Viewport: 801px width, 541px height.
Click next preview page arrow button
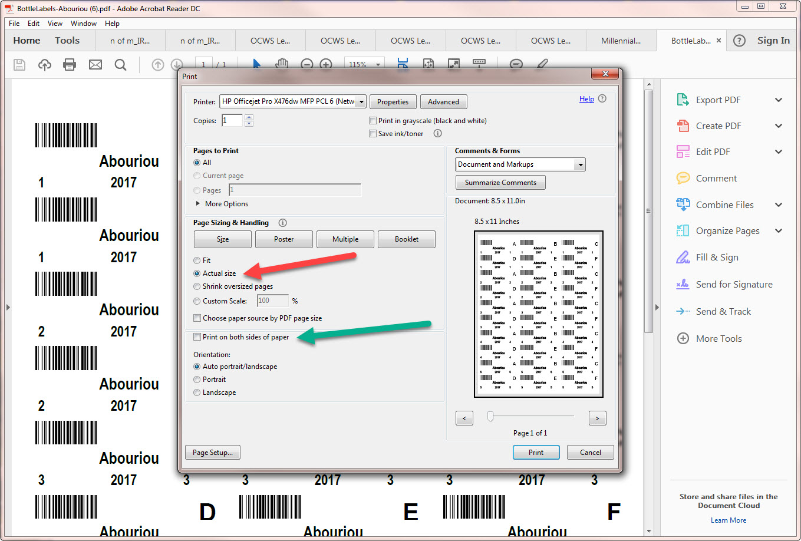[x=597, y=418]
